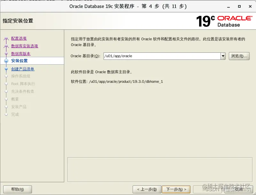Open the 创建产品清单 step link

[23, 69]
